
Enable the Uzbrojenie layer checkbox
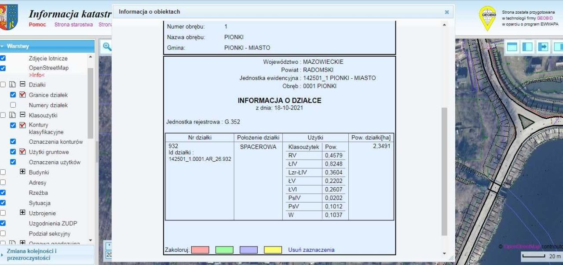(x=3, y=213)
